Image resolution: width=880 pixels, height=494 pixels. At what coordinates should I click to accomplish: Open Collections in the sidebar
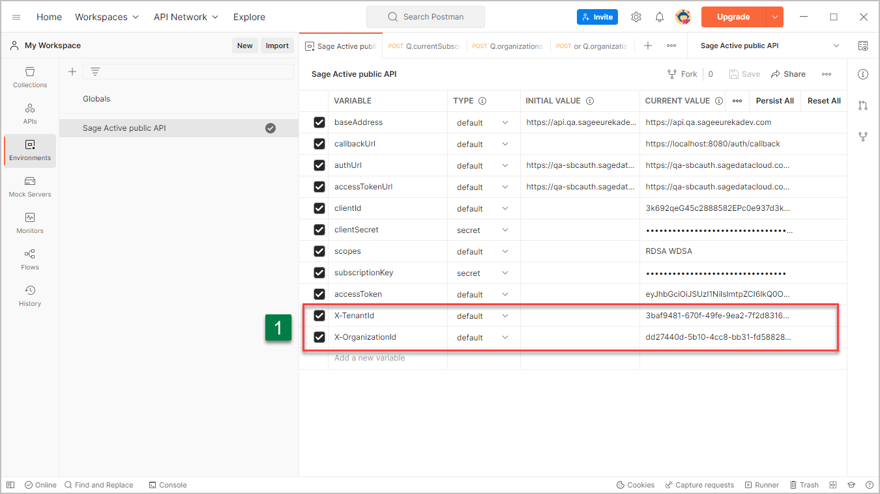[x=30, y=77]
